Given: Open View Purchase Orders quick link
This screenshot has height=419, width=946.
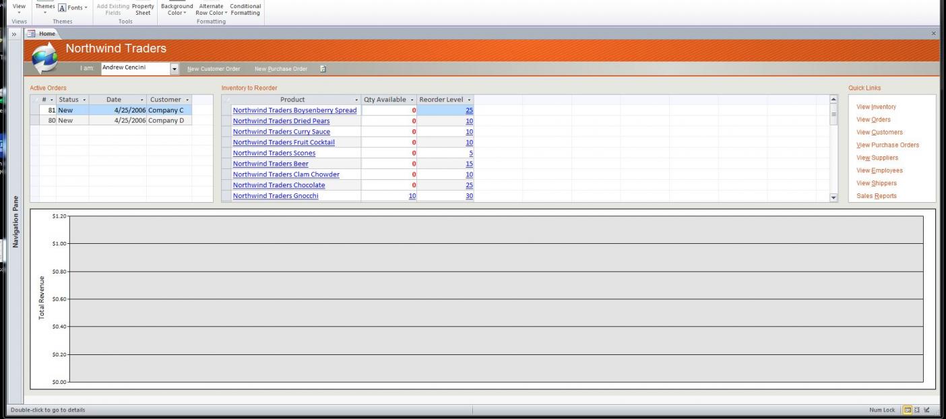Looking at the screenshot, I should (x=887, y=146).
